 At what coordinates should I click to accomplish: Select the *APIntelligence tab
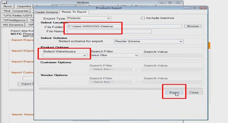tap(14, 20)
